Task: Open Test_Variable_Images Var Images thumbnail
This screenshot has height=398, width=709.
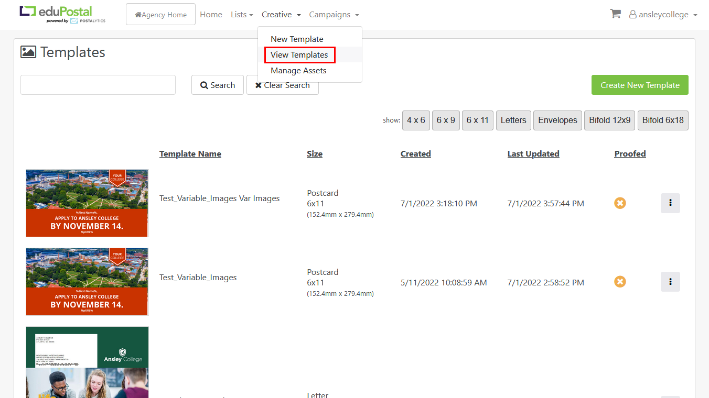Action: (x=87, y=203)
